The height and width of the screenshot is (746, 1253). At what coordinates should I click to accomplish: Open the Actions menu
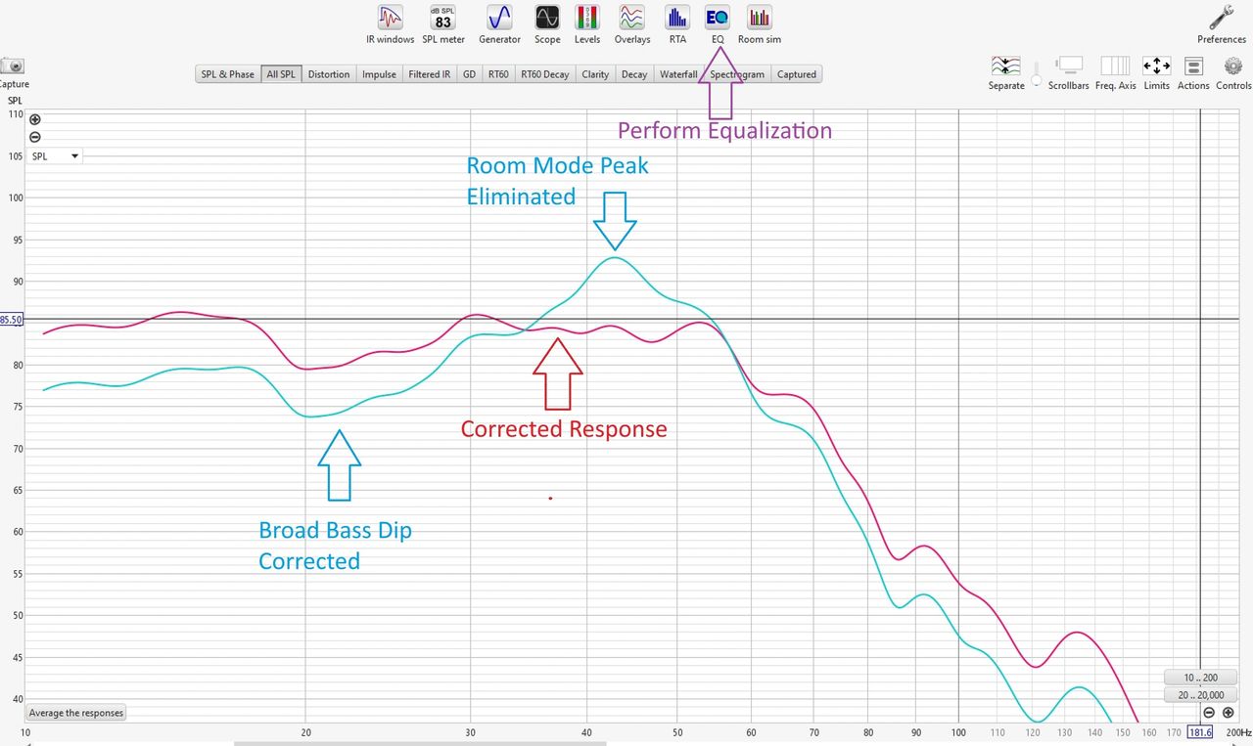tap(1193, 73)
